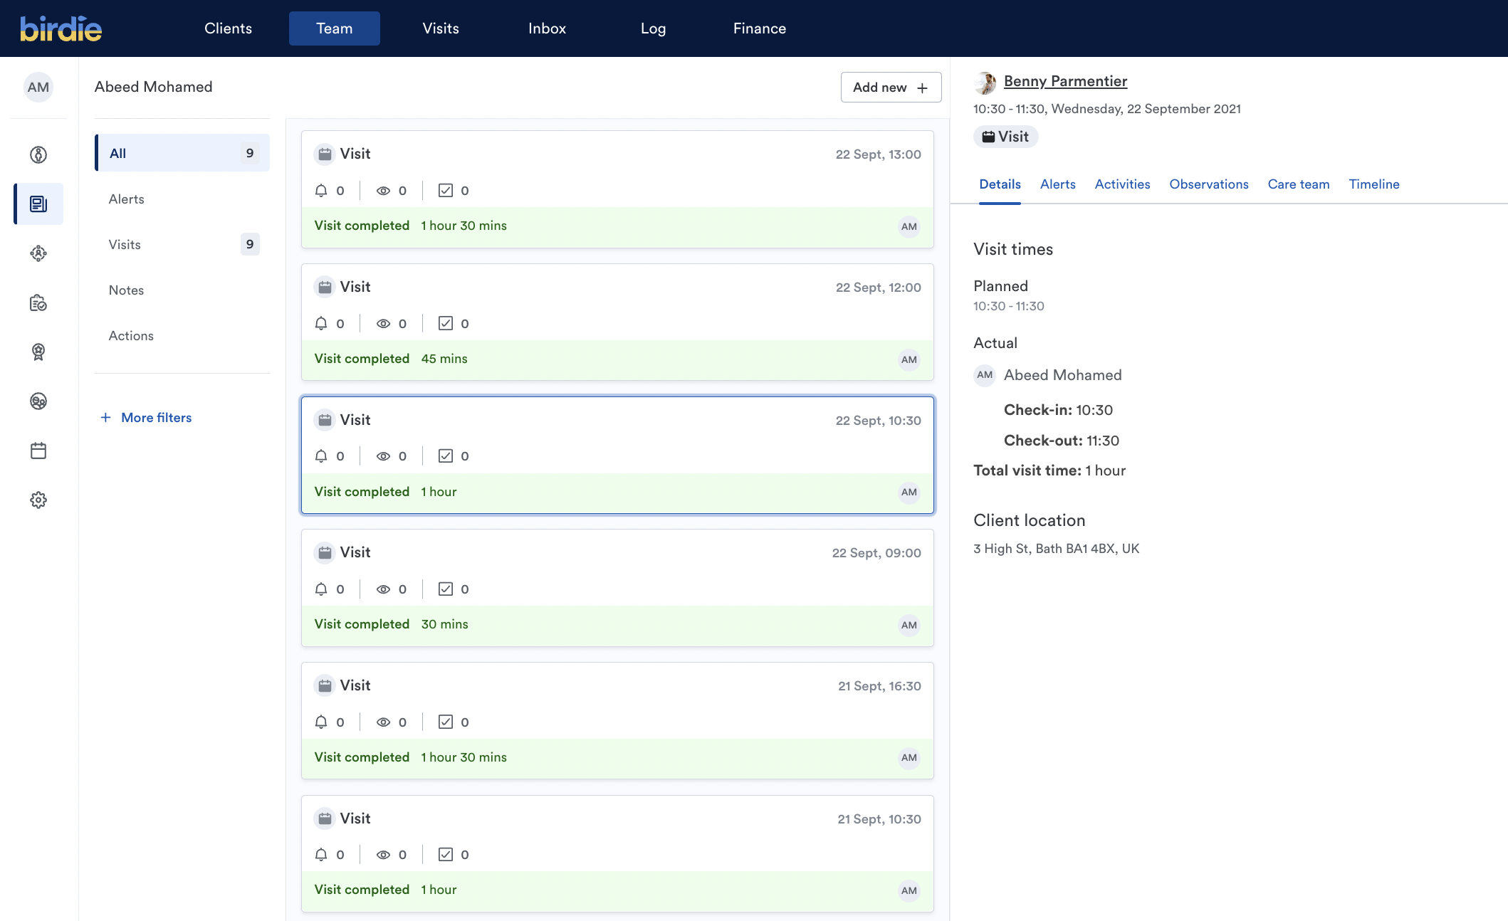
Task: Click the award ribbon sidebar icon
Action: [38, 352]
